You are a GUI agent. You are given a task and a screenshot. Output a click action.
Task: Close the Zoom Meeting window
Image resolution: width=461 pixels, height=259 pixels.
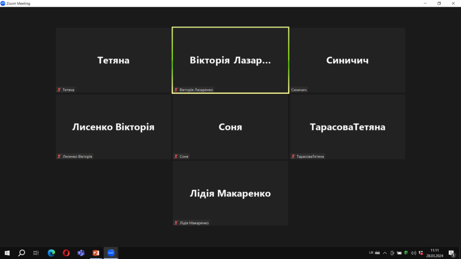click(453, 3)
